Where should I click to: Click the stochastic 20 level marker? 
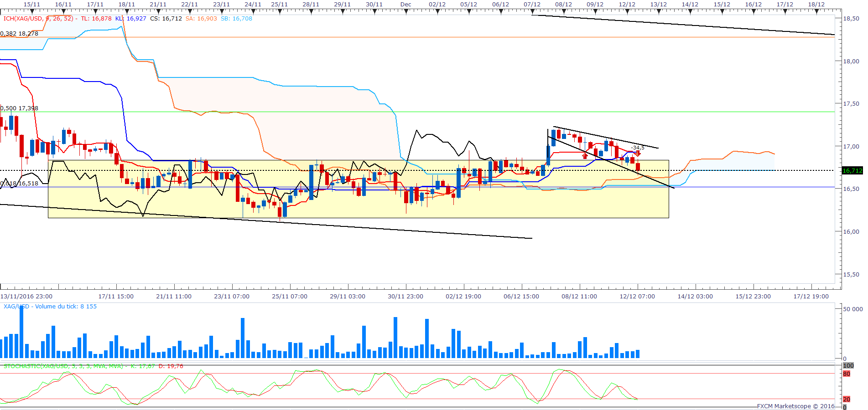[x=847, y=400]
